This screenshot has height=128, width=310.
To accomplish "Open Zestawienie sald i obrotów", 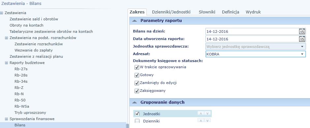I will 34,19.
